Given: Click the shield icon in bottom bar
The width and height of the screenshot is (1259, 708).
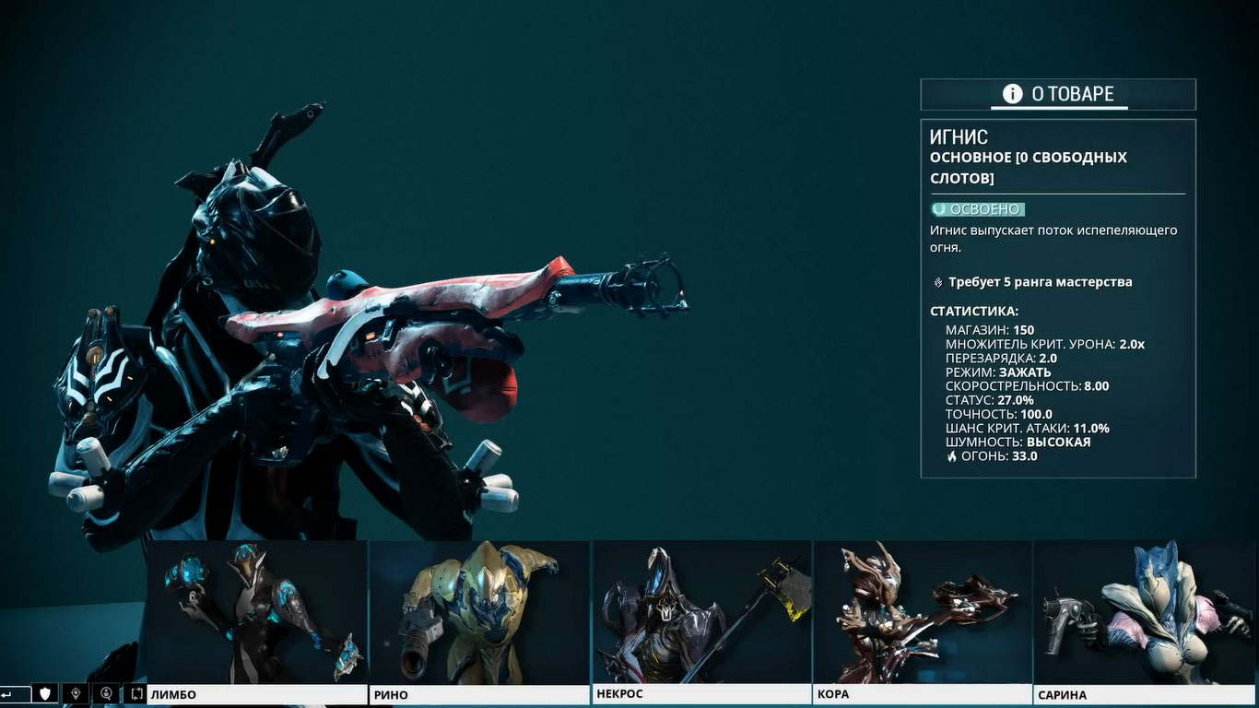Looking at the screenshot, I should [44, 693].
